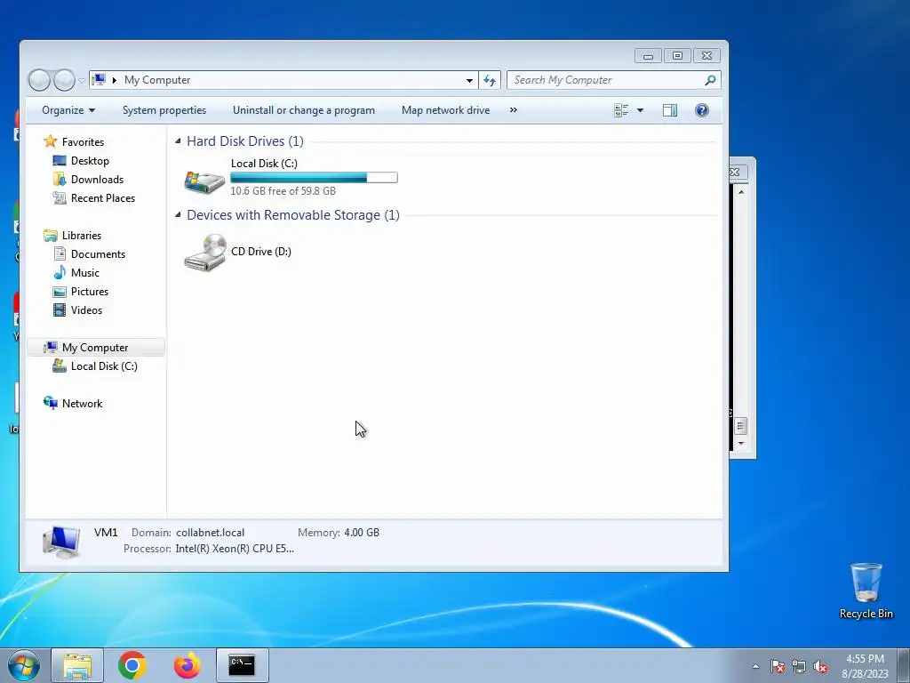Open the address bar history dropdown

pyautogui.click(x=469, y=80)
